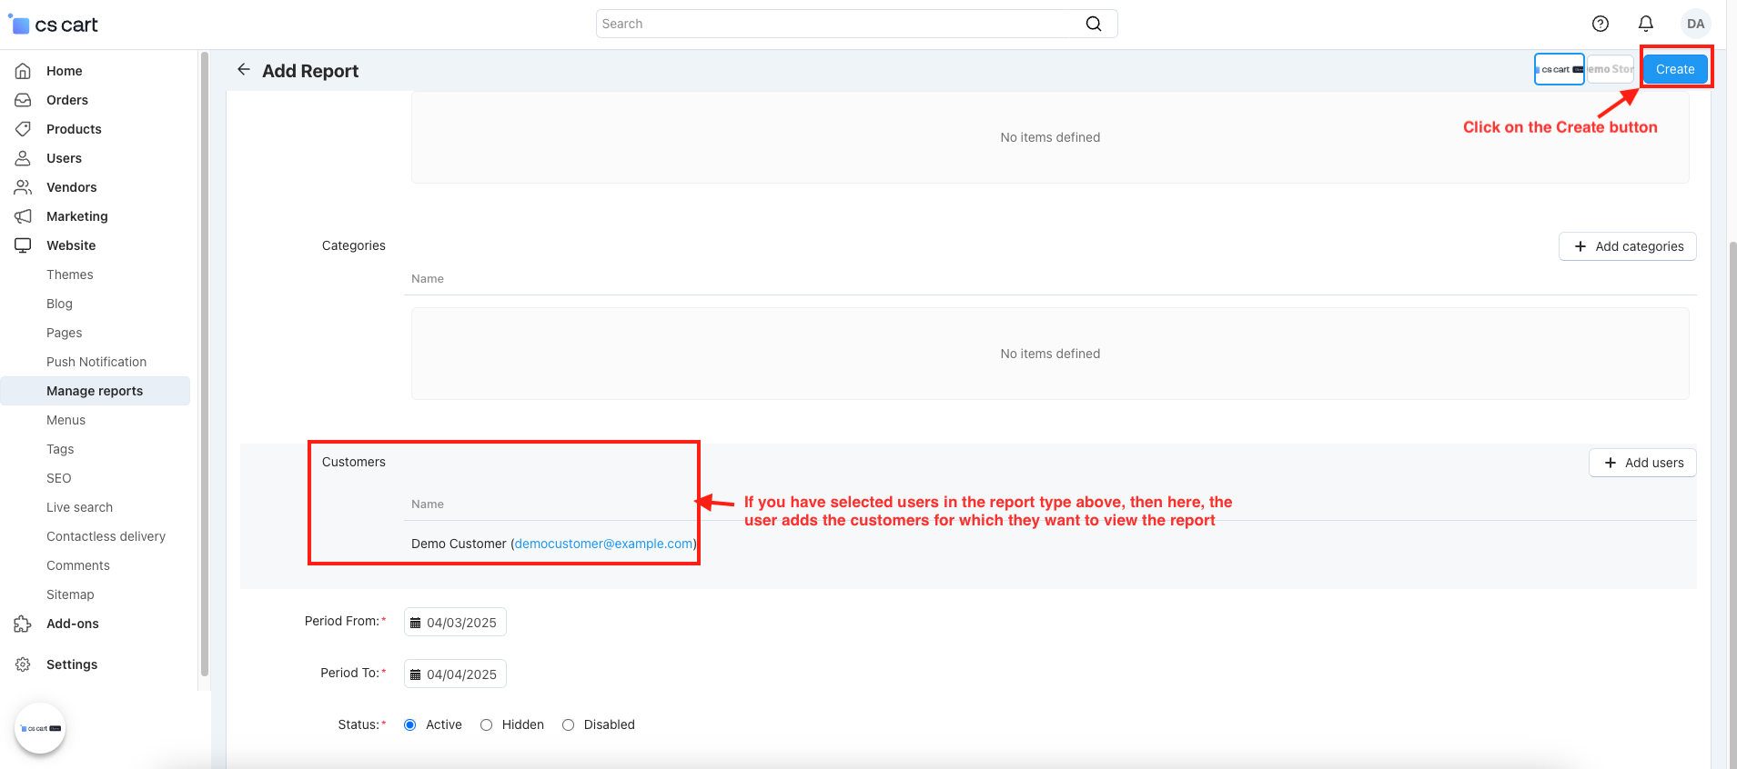The image size is (1737, 769).
Task: Open calendar icon for Period To
Action: 416,674
